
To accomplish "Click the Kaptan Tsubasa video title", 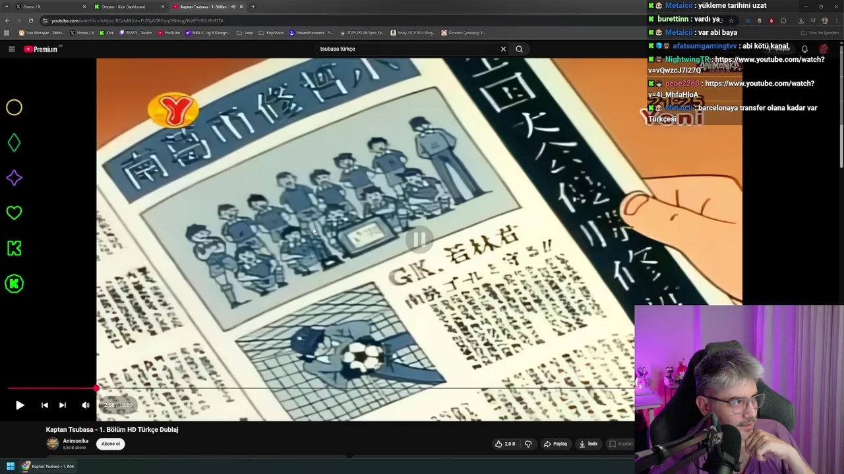I will (112, 429).
